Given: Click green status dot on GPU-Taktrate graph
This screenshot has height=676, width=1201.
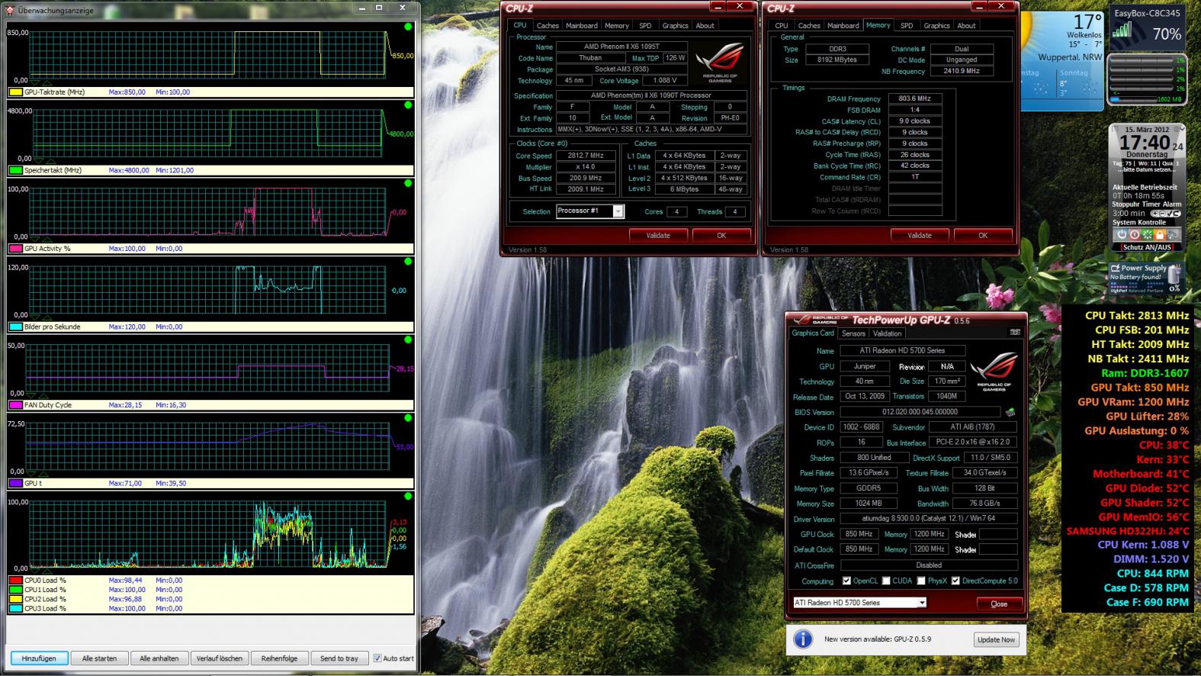Looking at the screenshot, I should (408, 27).
